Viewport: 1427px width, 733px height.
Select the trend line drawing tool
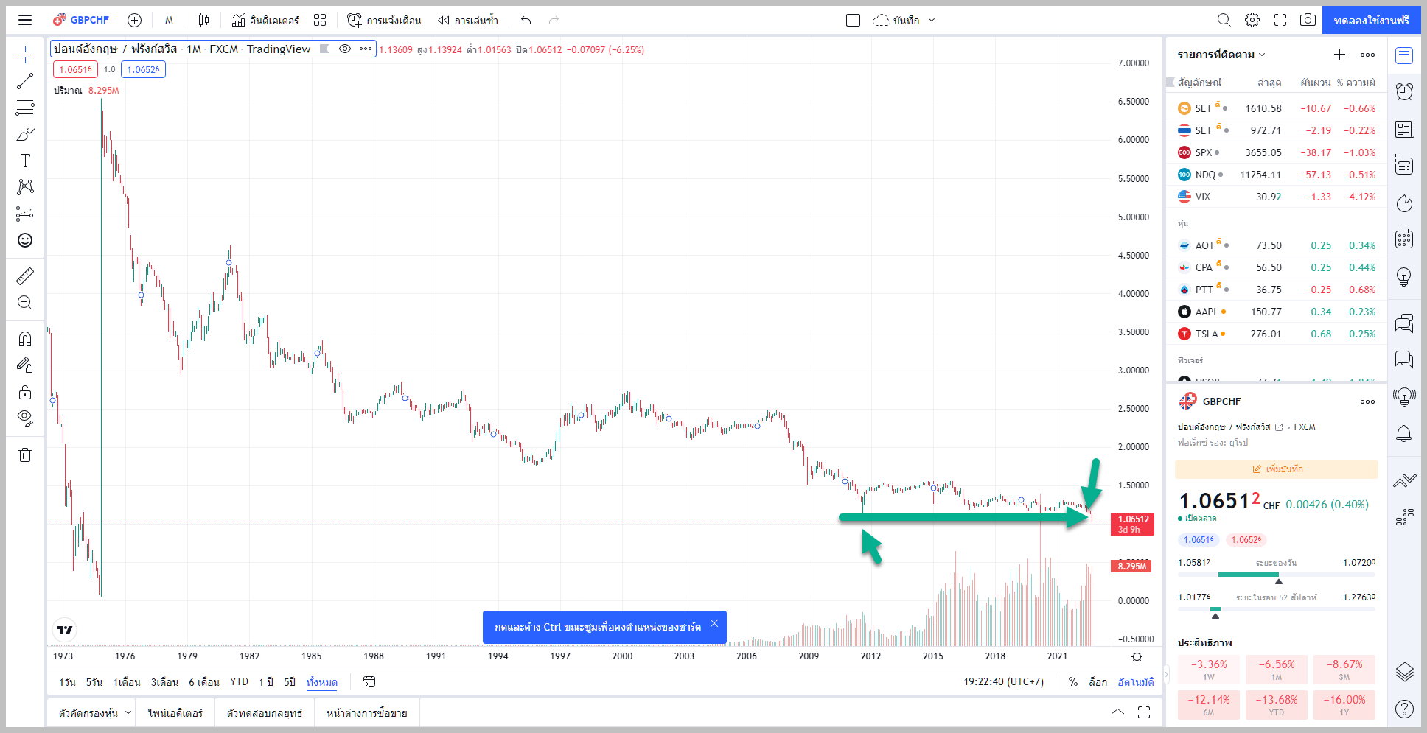point(25,81)
